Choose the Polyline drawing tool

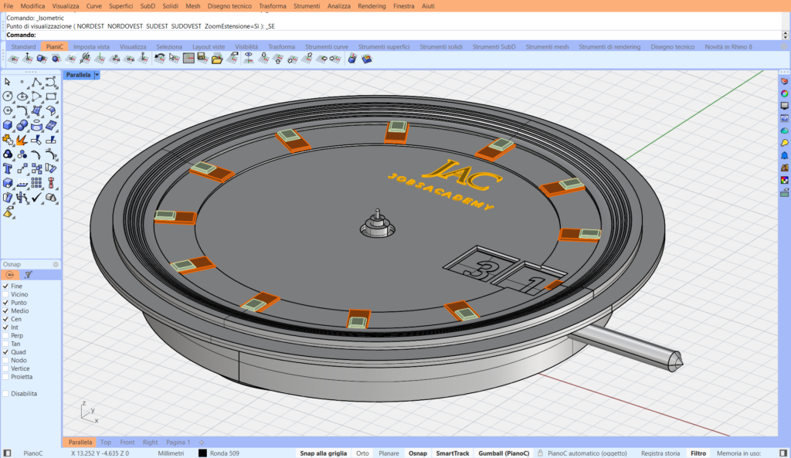36,82
